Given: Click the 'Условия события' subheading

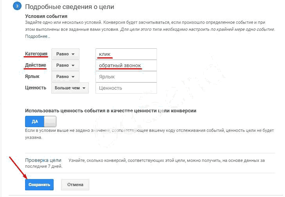Looking at the screenshot, I should click(46, 16).
